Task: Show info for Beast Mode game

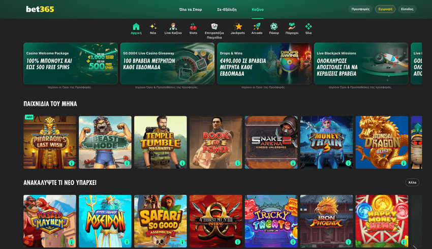Action: pyautogui.click(x=127, y=163)
